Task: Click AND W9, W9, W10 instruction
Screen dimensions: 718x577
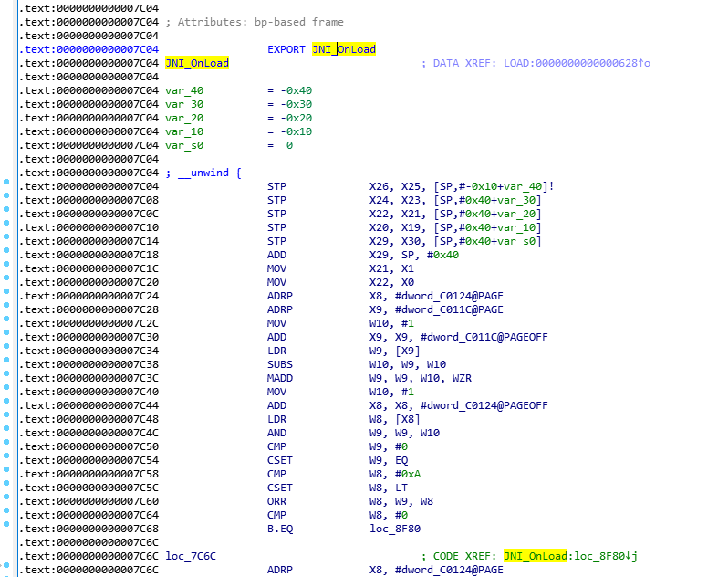Action: (x=353, y=433)
